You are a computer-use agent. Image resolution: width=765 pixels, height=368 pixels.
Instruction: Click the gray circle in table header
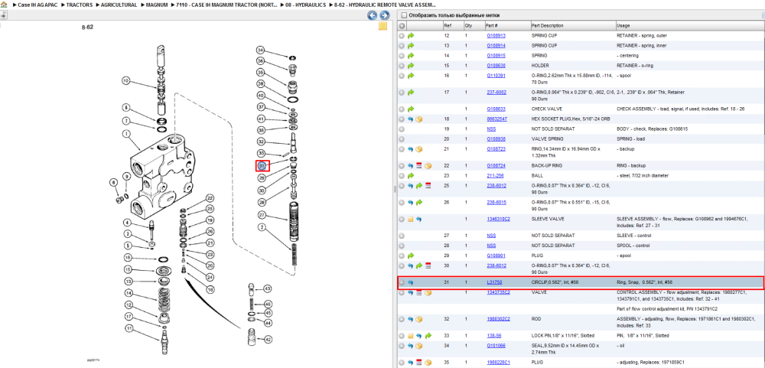[x=402, y=25]
